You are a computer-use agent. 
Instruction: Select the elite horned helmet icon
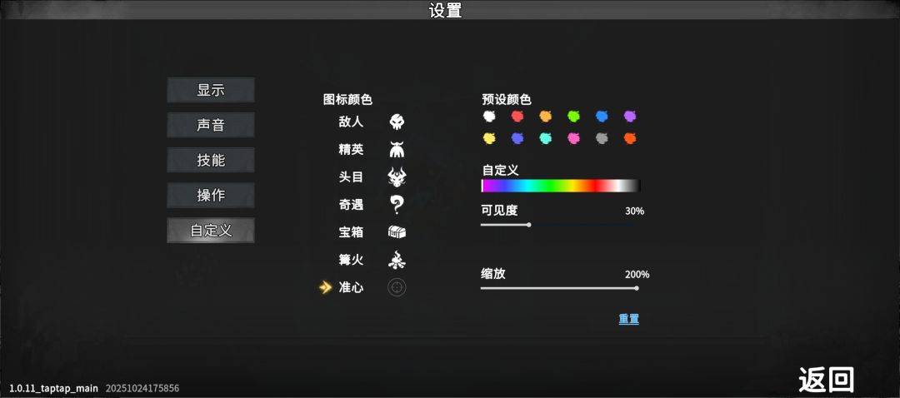coord(397,150)
